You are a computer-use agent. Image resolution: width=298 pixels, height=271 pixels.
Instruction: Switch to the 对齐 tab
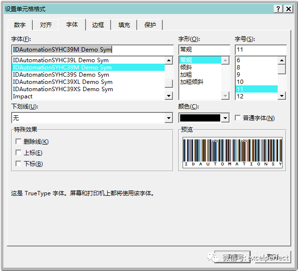point(45,25)
